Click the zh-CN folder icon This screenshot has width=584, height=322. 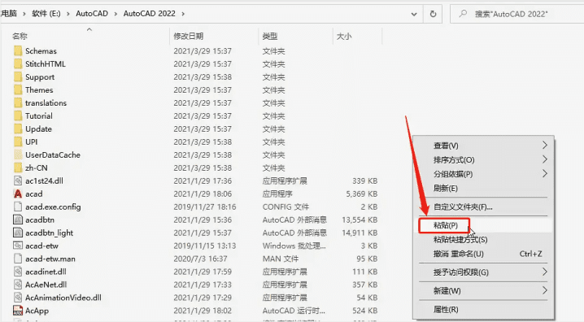18,168
